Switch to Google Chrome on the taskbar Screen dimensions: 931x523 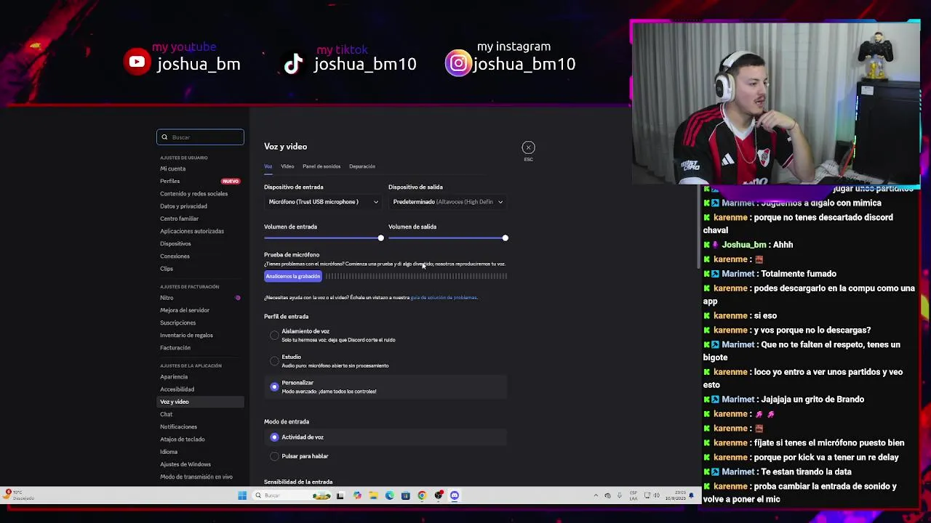click(422, 495)
